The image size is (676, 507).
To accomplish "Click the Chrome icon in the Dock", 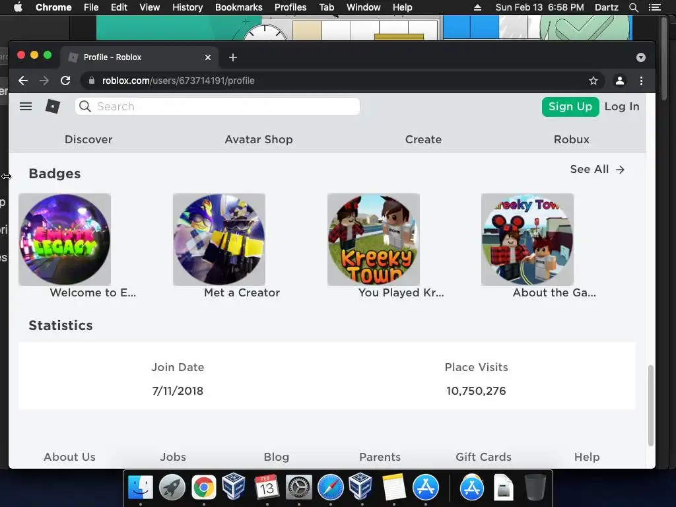I will [203, 487].
